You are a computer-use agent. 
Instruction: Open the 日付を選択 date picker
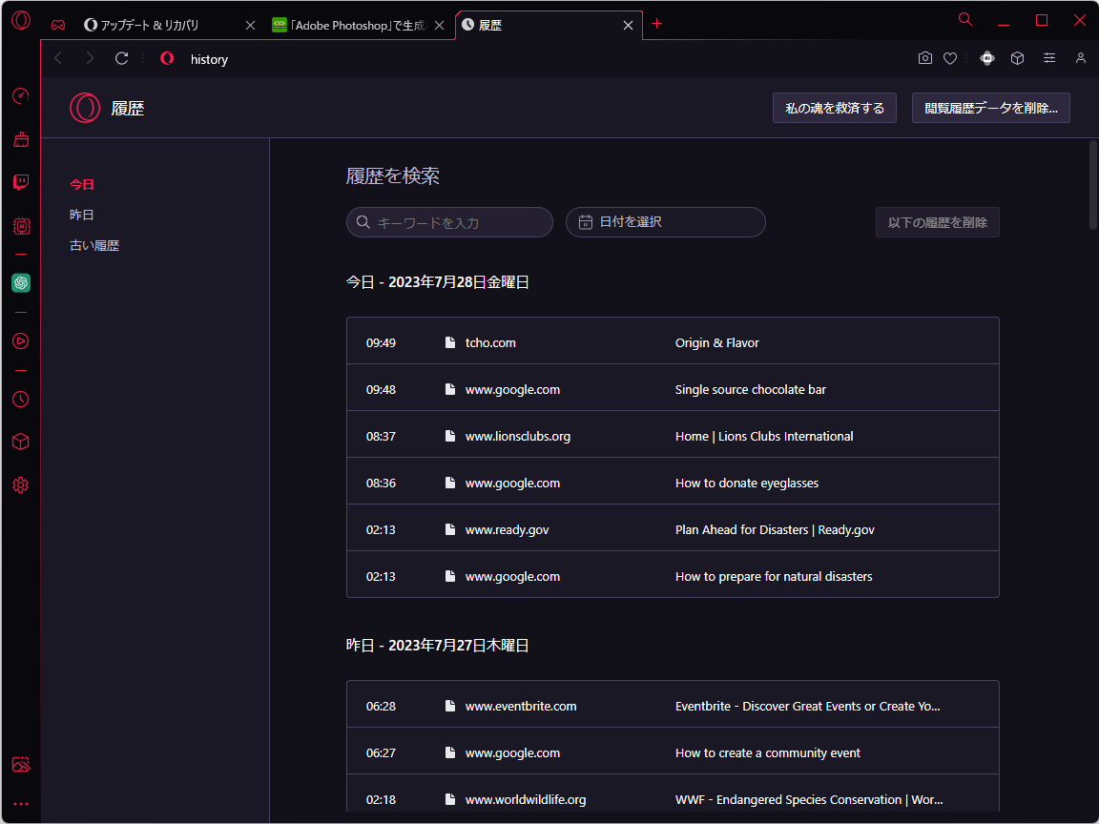[666, 222]
